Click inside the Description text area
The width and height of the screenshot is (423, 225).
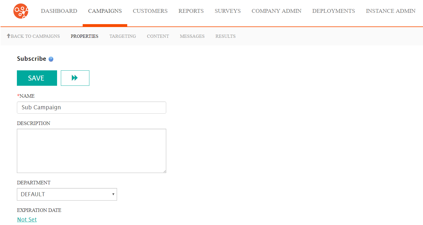[x=91, y=151]
